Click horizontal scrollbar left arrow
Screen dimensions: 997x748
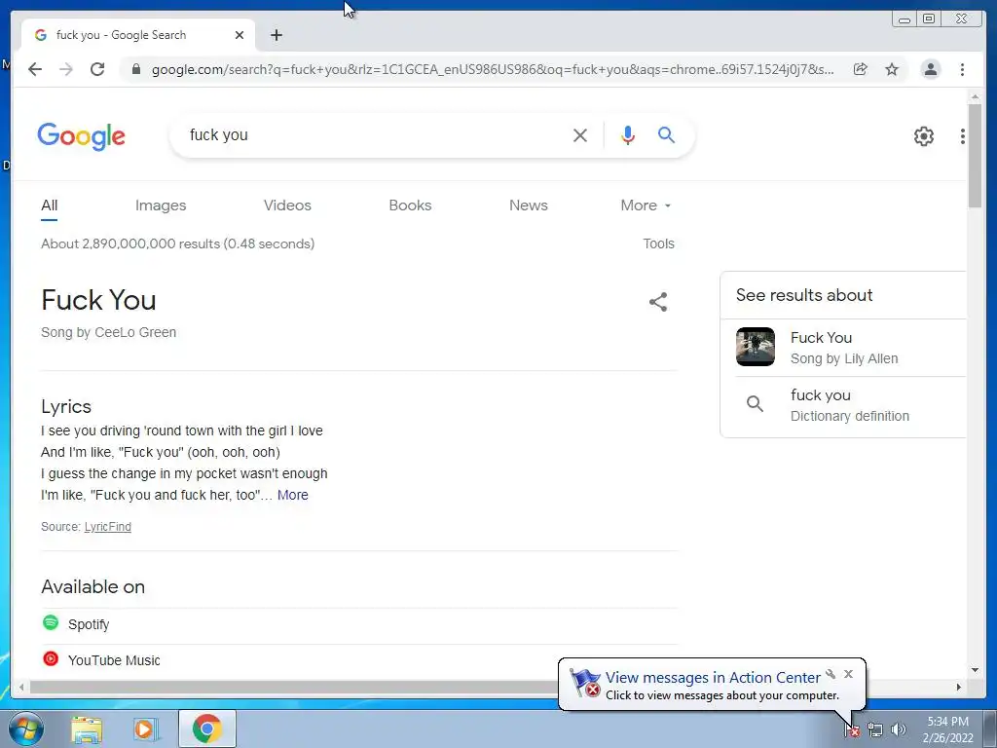[21, 687]
